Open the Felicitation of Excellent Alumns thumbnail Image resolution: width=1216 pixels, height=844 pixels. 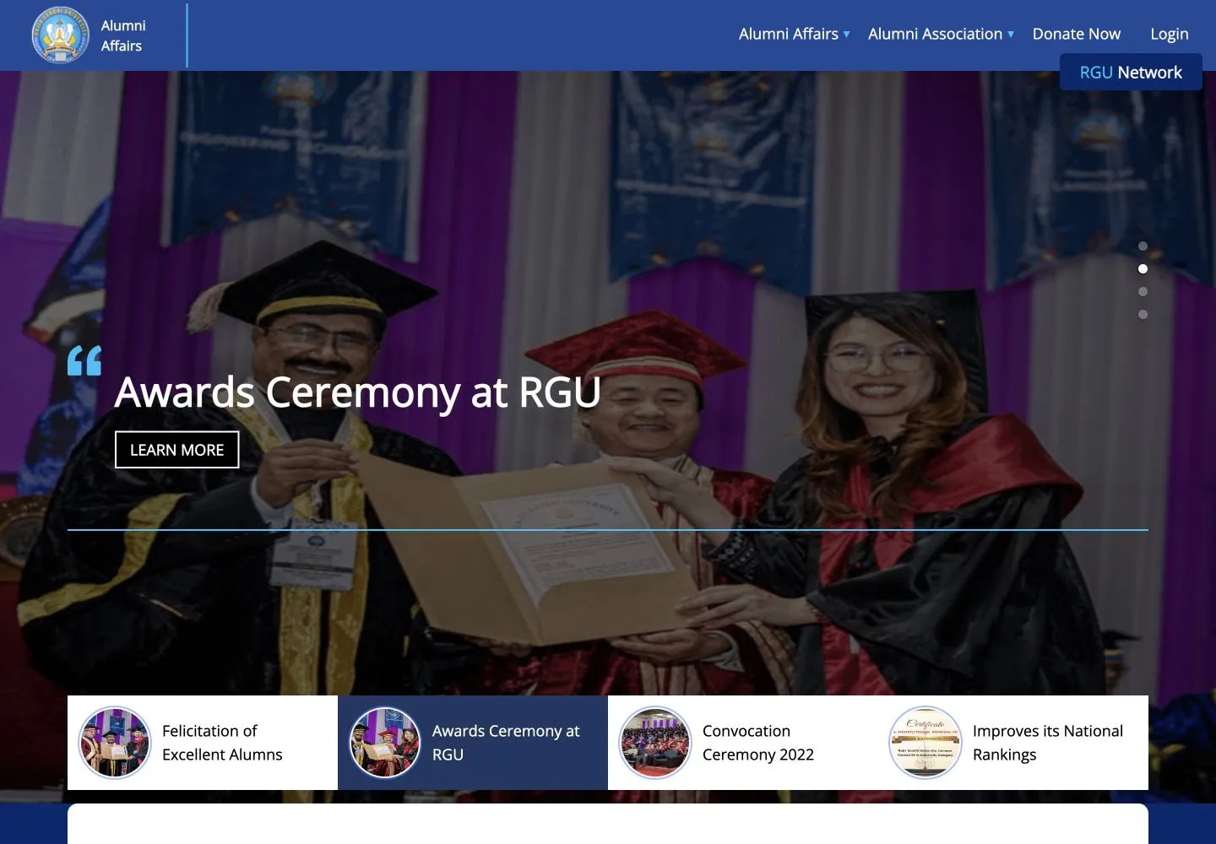coord(114,743)
